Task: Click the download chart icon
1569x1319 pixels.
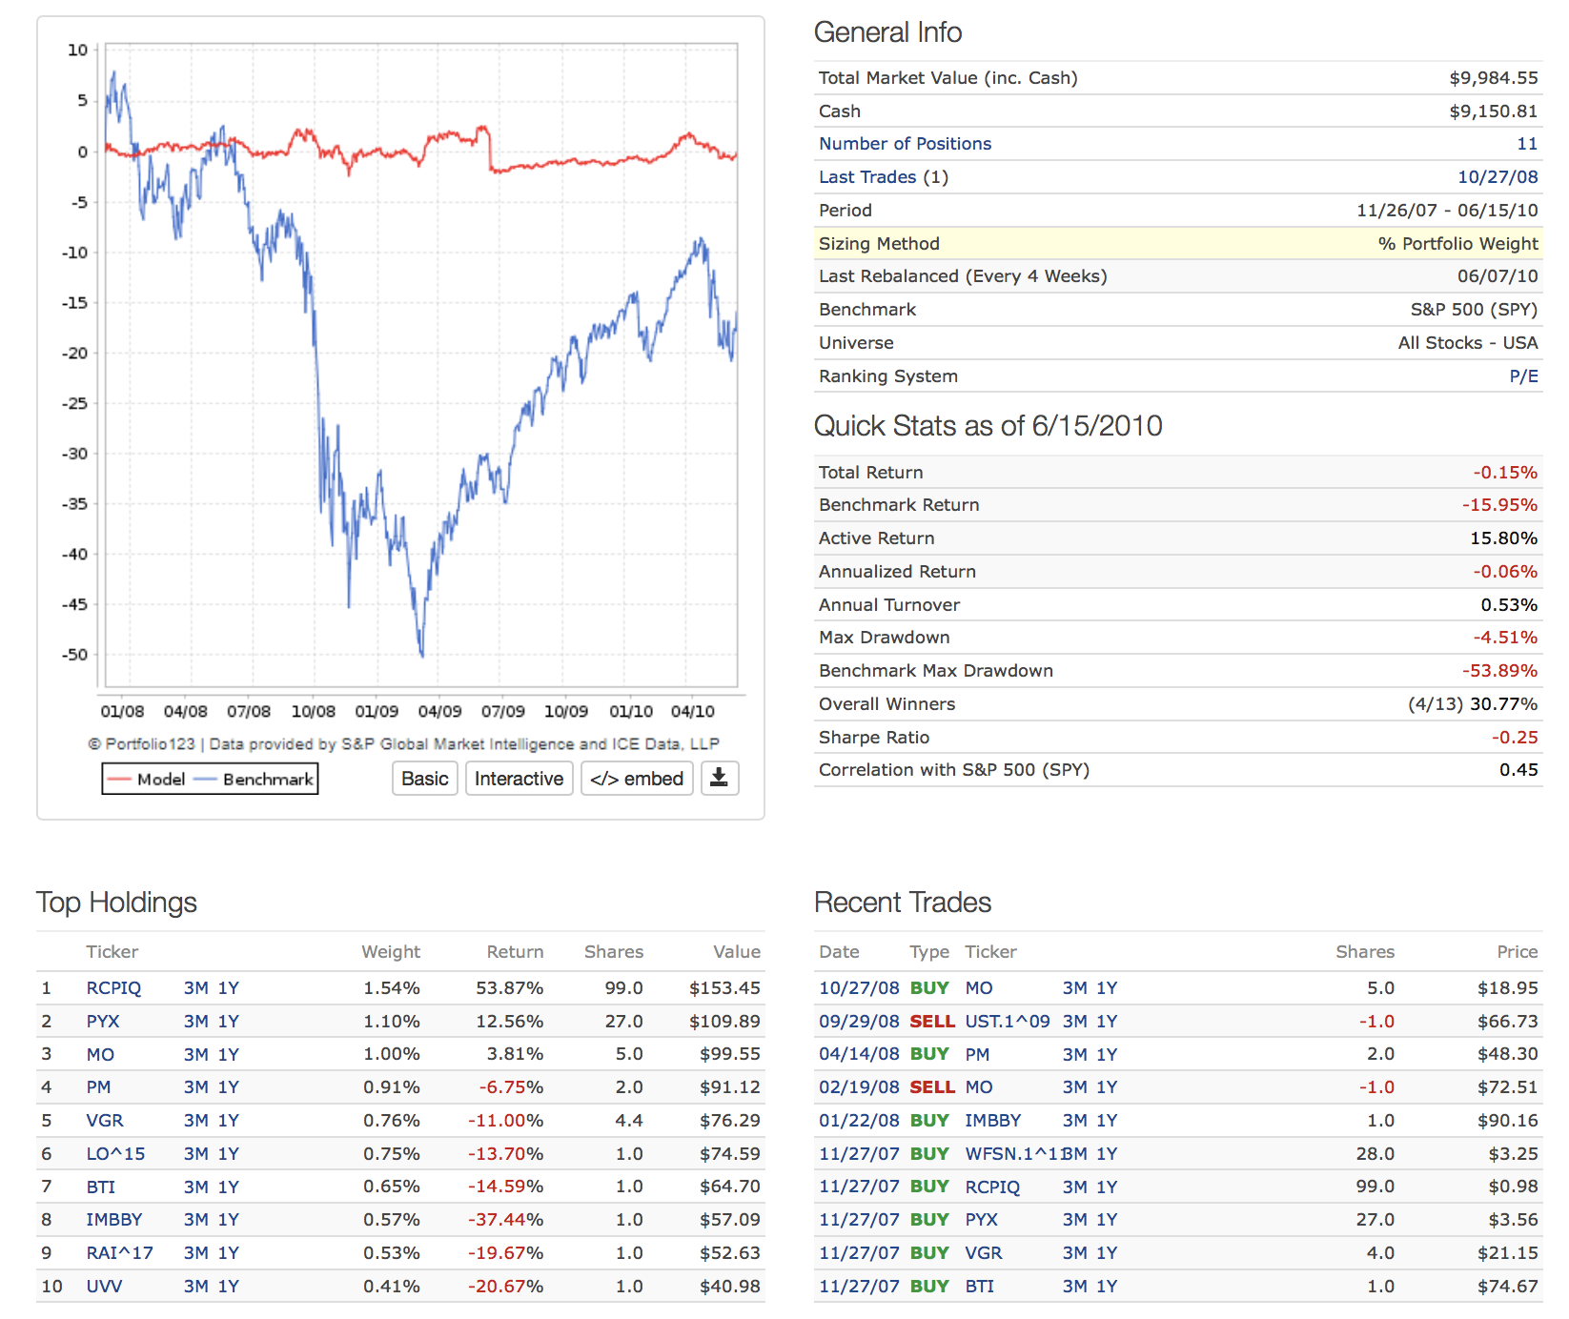Action: (720, 779)
